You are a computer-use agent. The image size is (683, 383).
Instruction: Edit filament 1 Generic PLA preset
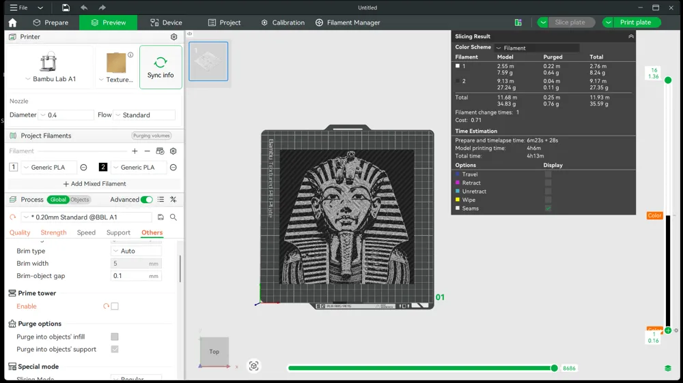[x=83, y=168]
